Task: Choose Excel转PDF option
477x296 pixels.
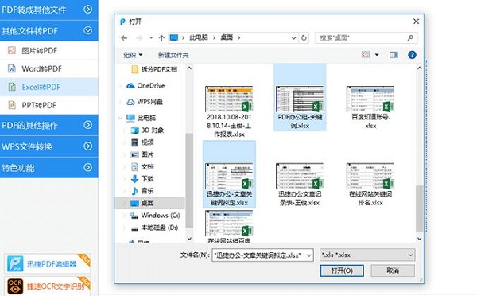Action: click(x=49, y=87)
